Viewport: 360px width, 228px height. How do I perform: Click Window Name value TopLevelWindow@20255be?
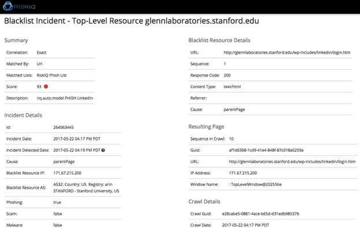(256, 184)
